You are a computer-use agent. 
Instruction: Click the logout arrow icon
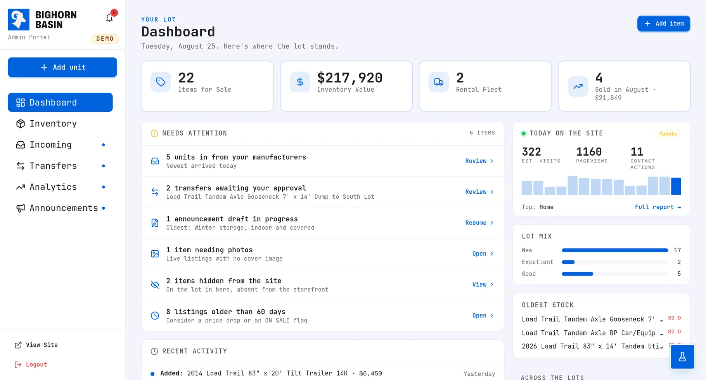pyautogui.click(x=18, y=364)
